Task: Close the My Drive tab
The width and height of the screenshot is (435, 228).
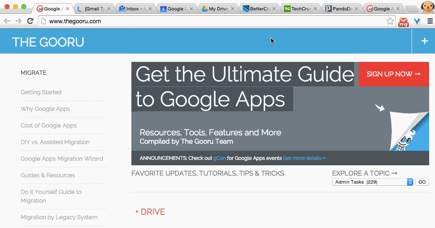Action: [x=232, y=9]
